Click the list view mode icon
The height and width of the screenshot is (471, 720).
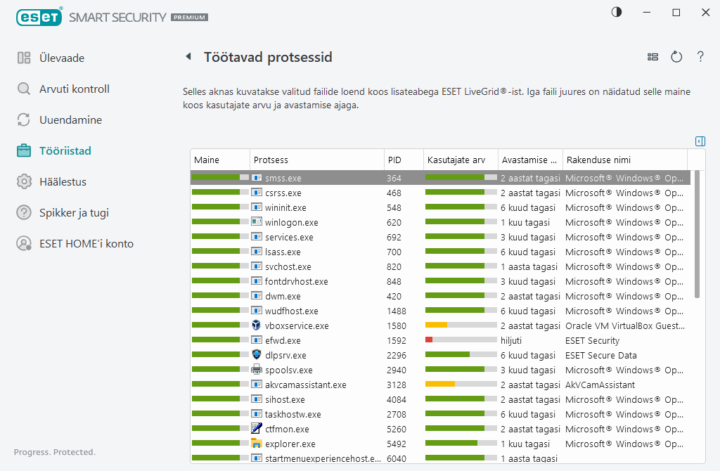pos(652,57)
